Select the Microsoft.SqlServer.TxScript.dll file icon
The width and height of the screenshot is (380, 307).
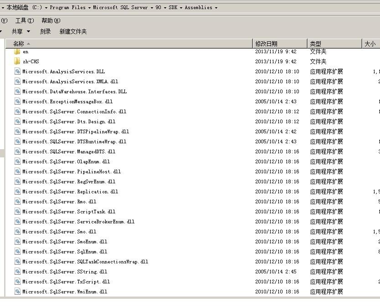coord(17,282)
